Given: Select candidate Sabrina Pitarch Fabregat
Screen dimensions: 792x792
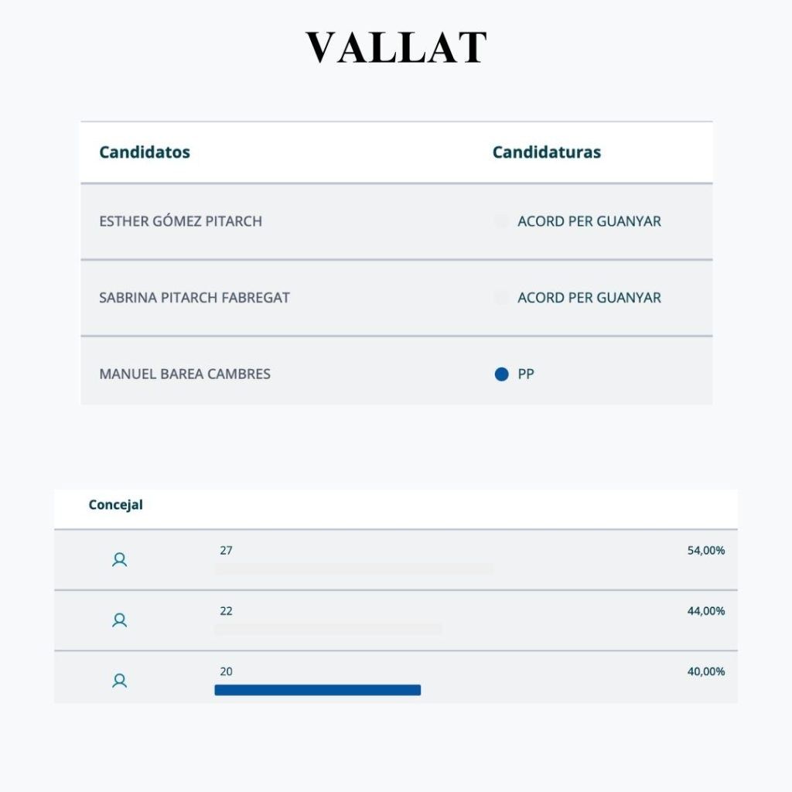Looking at the screenshot, I should [194, 298].
